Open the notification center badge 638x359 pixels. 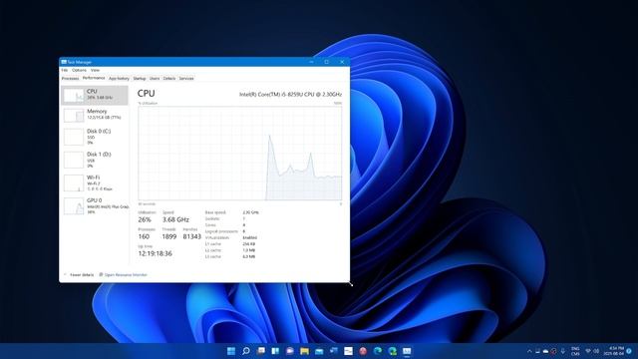(629, 351)
